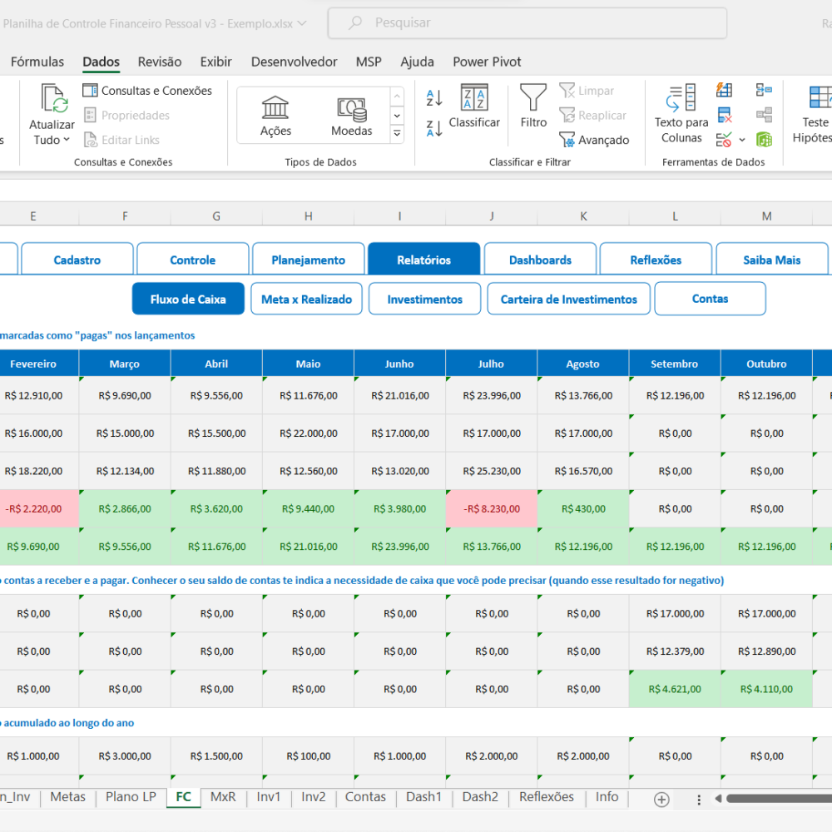Open the green Manage Data Model icon
832x832 pixels.
click(x=764, y=140)
